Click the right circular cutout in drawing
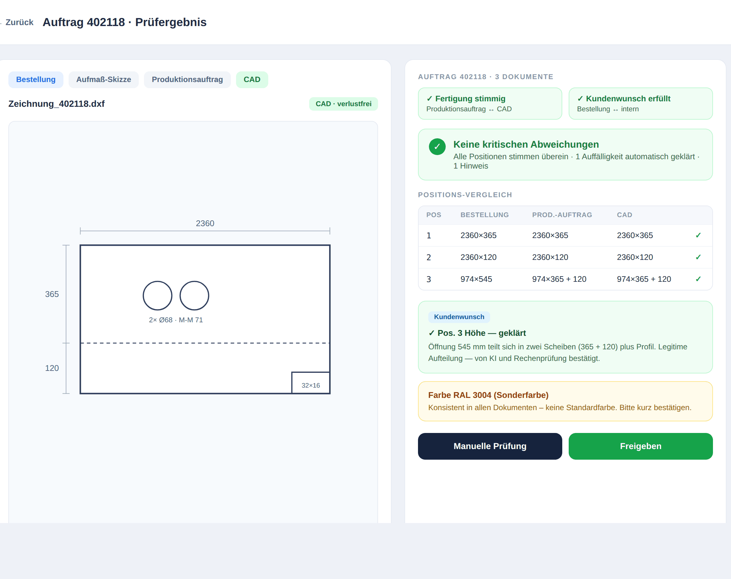Viewport: 731px width, 579px height. coord(194,296)
